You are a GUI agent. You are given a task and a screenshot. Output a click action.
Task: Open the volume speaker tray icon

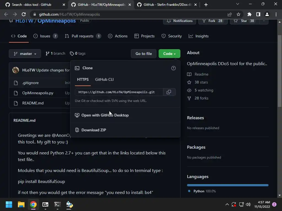(248, 204)
